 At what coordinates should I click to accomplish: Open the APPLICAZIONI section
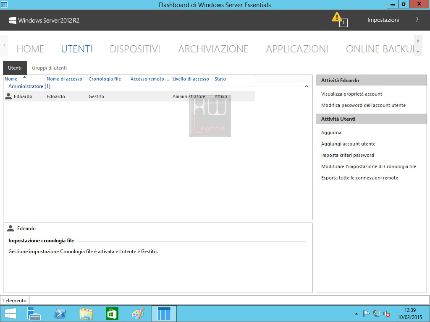point(297,49)
